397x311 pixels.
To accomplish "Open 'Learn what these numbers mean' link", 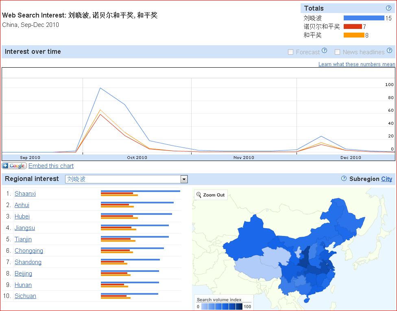I will 357,64.
